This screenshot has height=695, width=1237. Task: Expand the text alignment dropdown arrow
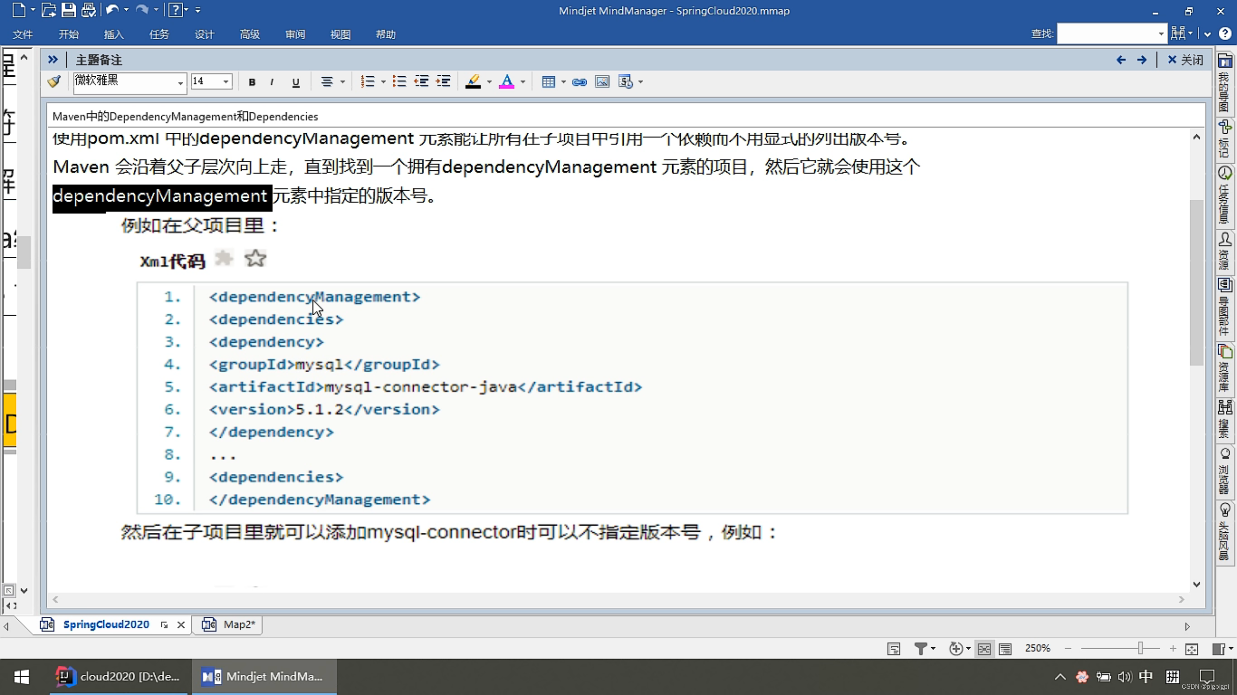[343, 82]
